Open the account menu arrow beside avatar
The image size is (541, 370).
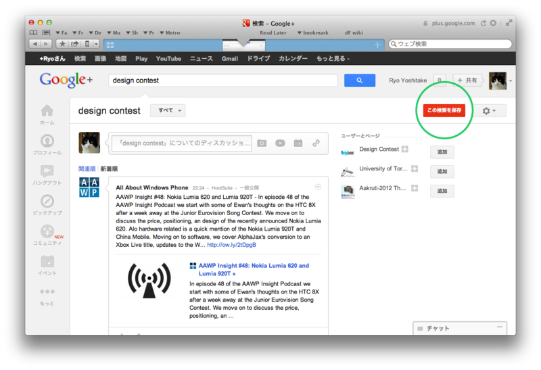click(x=511, y=81)
